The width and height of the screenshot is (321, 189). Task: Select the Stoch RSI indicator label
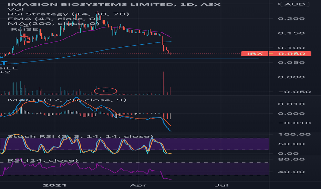click(x=80, y=136)
